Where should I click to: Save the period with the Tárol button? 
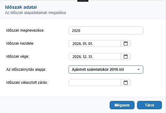click(149, 105)
